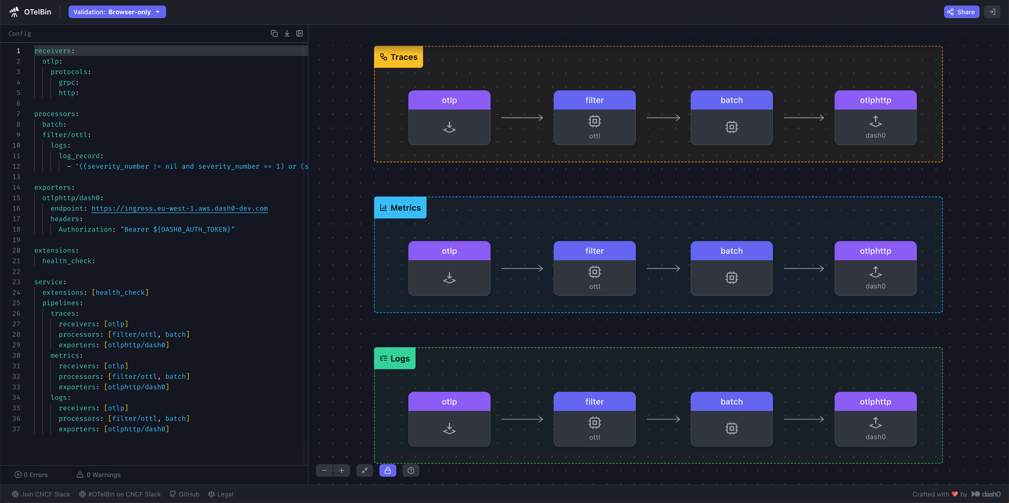Fit pipeline view to screen

coord(365,470)
